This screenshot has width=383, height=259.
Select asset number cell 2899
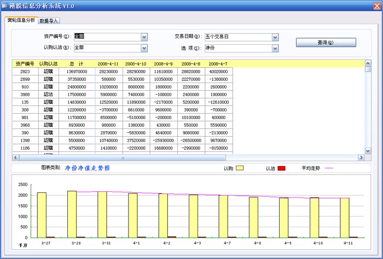[x=25, y=79]
